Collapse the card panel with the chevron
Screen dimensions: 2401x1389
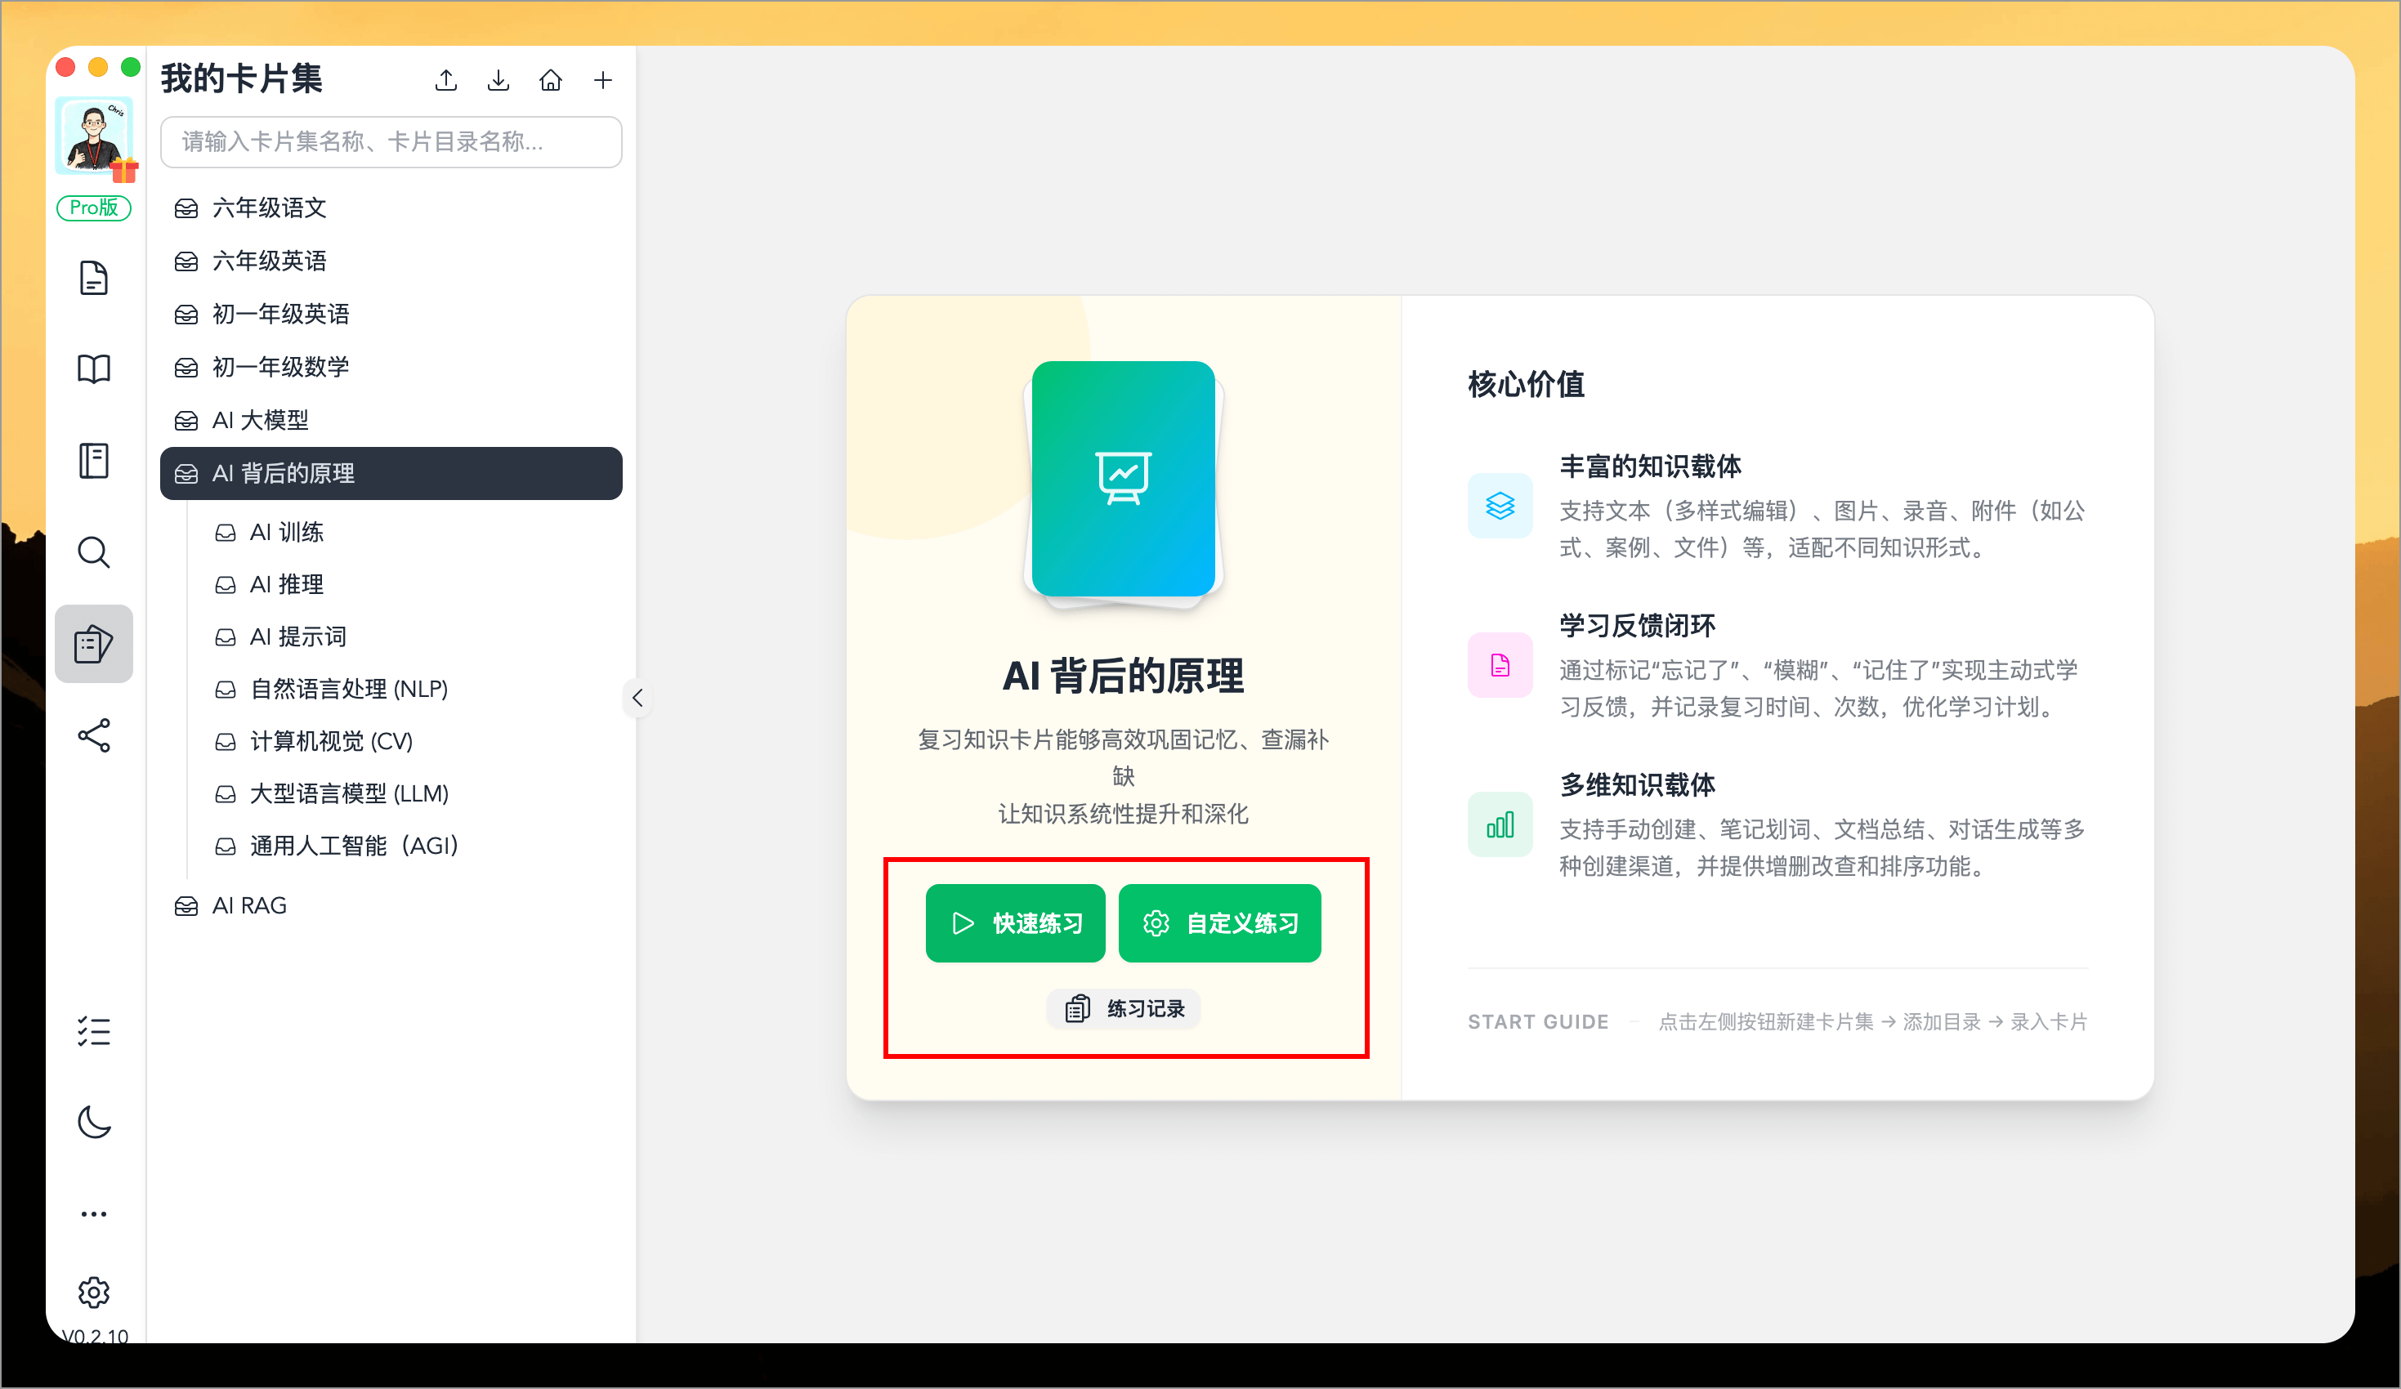pos(637,697)
